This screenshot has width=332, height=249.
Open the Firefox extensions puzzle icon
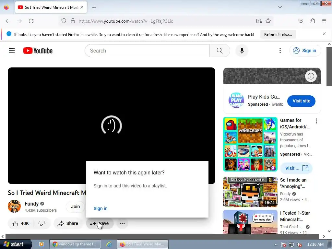pos(313,21)
